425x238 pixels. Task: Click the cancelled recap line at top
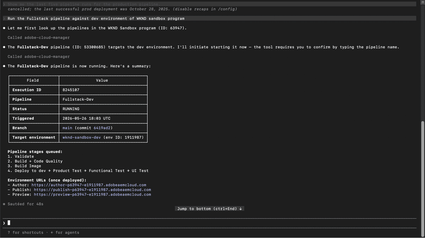pos(122,9)
